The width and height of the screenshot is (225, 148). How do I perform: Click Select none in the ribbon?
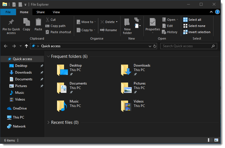pyautogui.click(x=194, y=26)
